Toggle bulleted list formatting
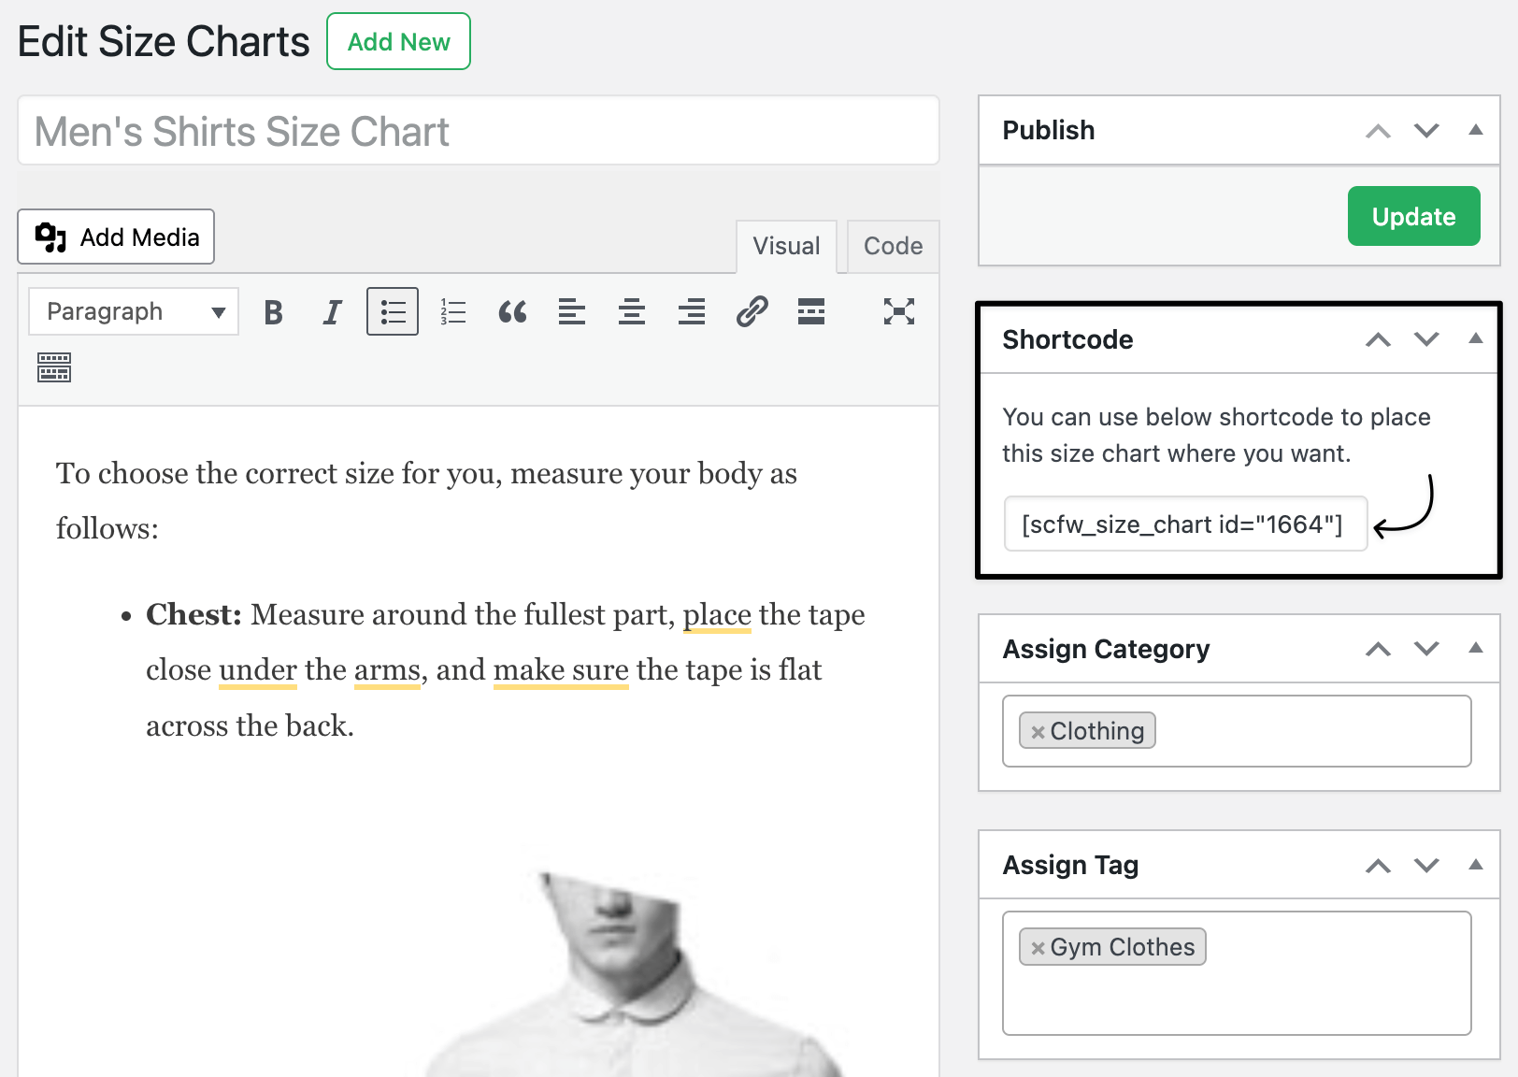Image resolution: width=1518 pixels, height=1077 pixels. pos(393,311)
